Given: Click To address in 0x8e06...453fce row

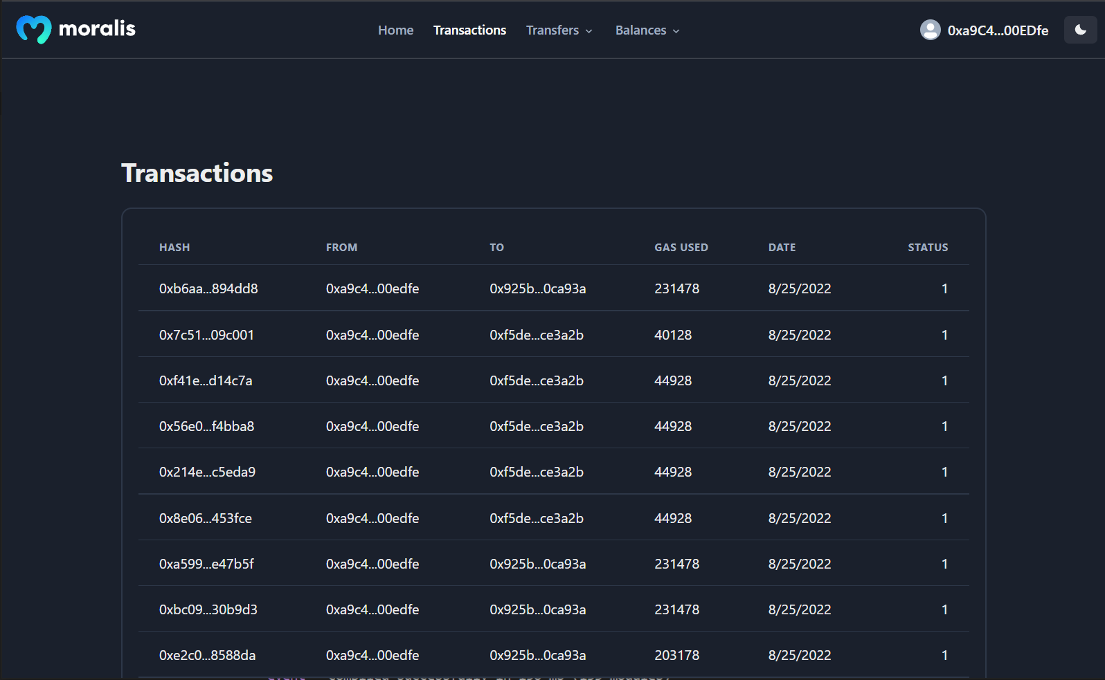Looking at the screenshot, I should tap(537, 518).
